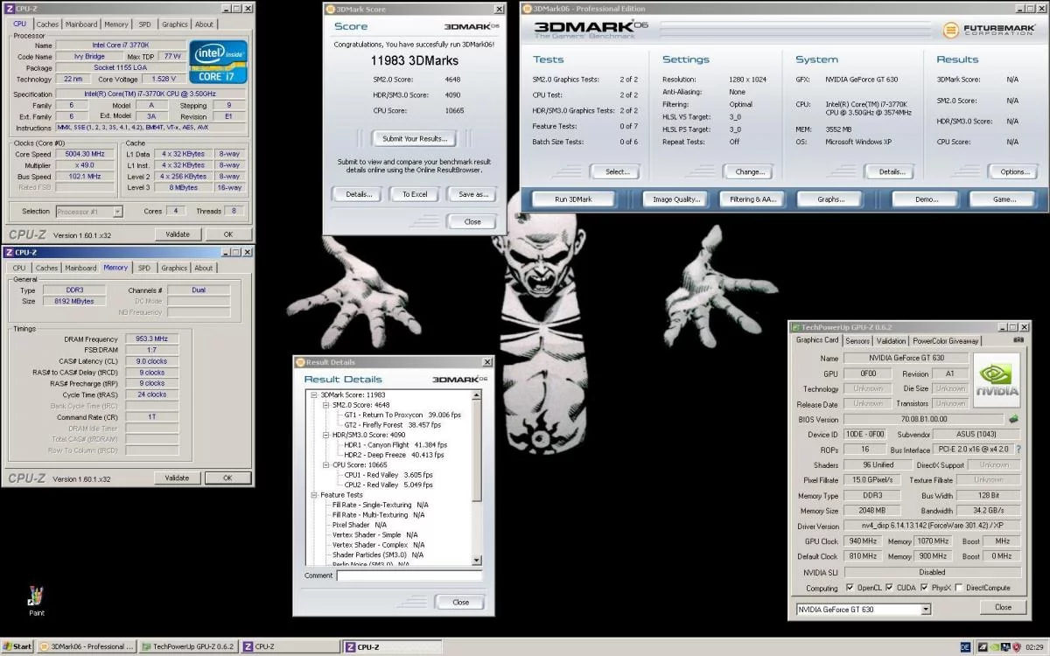
Task: Click the red shield security tray icon
Action: tap(1016, 647)
